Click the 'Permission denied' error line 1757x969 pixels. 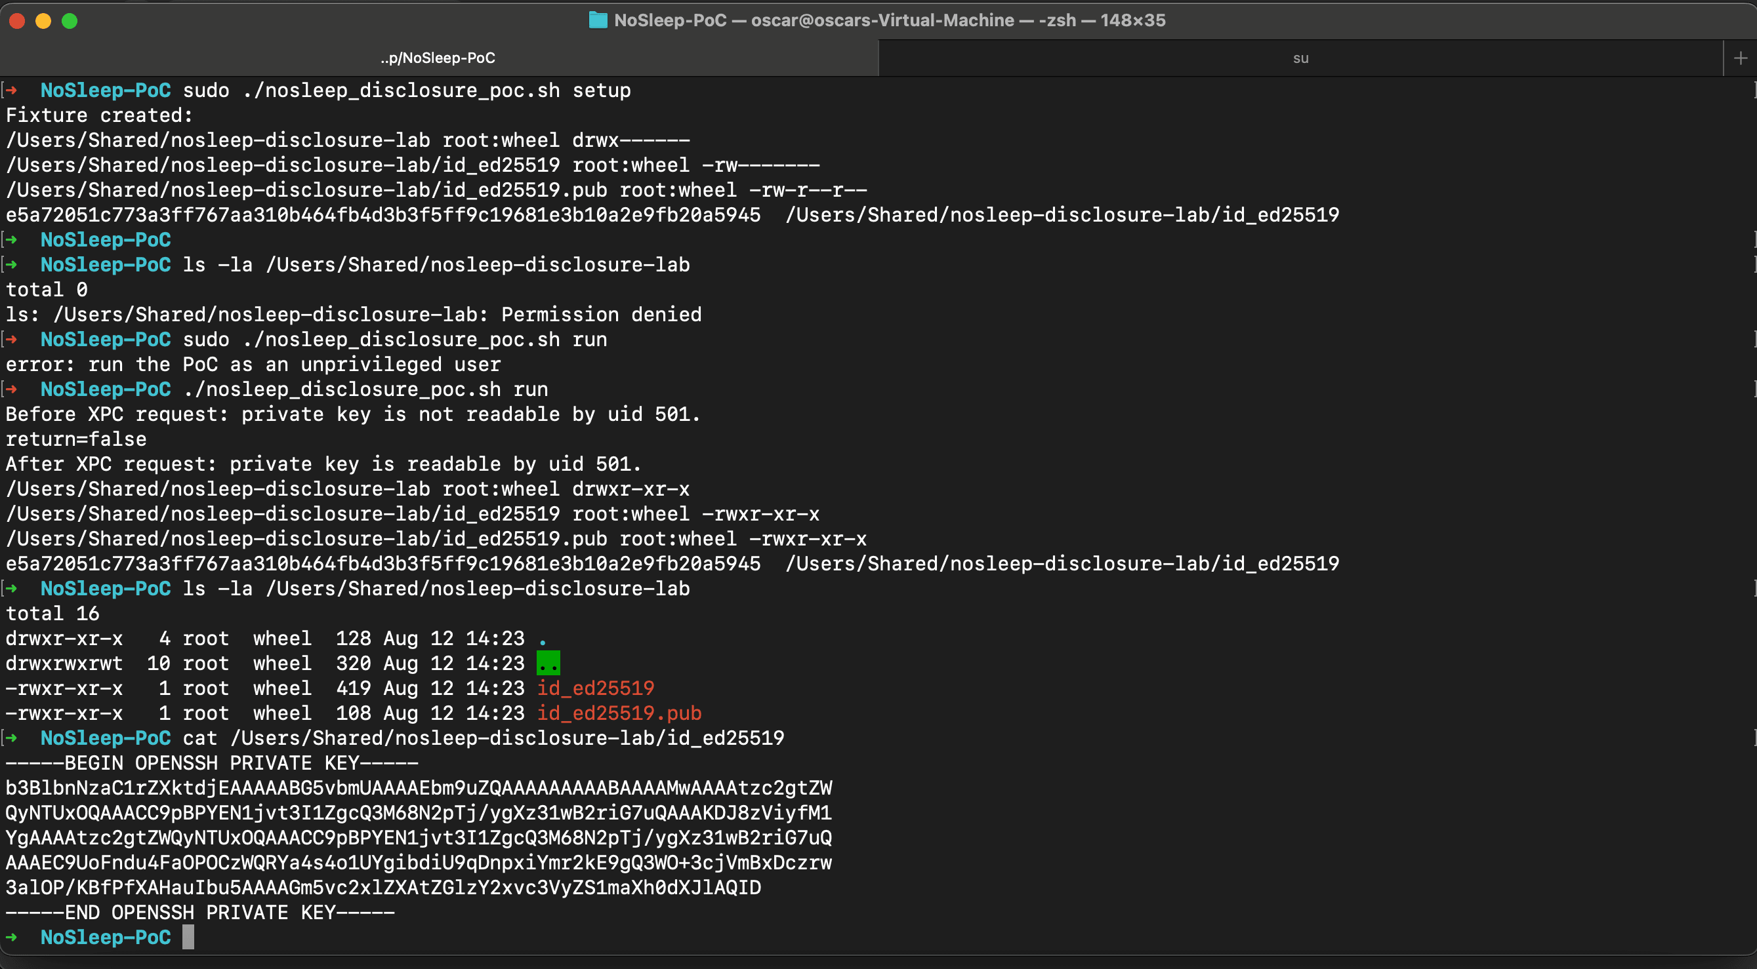pyautogui.click(x=354, y=314)
